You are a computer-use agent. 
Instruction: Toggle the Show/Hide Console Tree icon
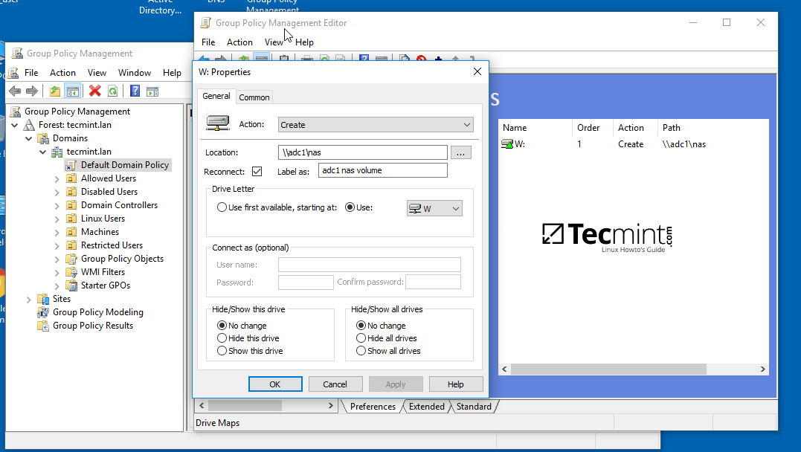71,91
